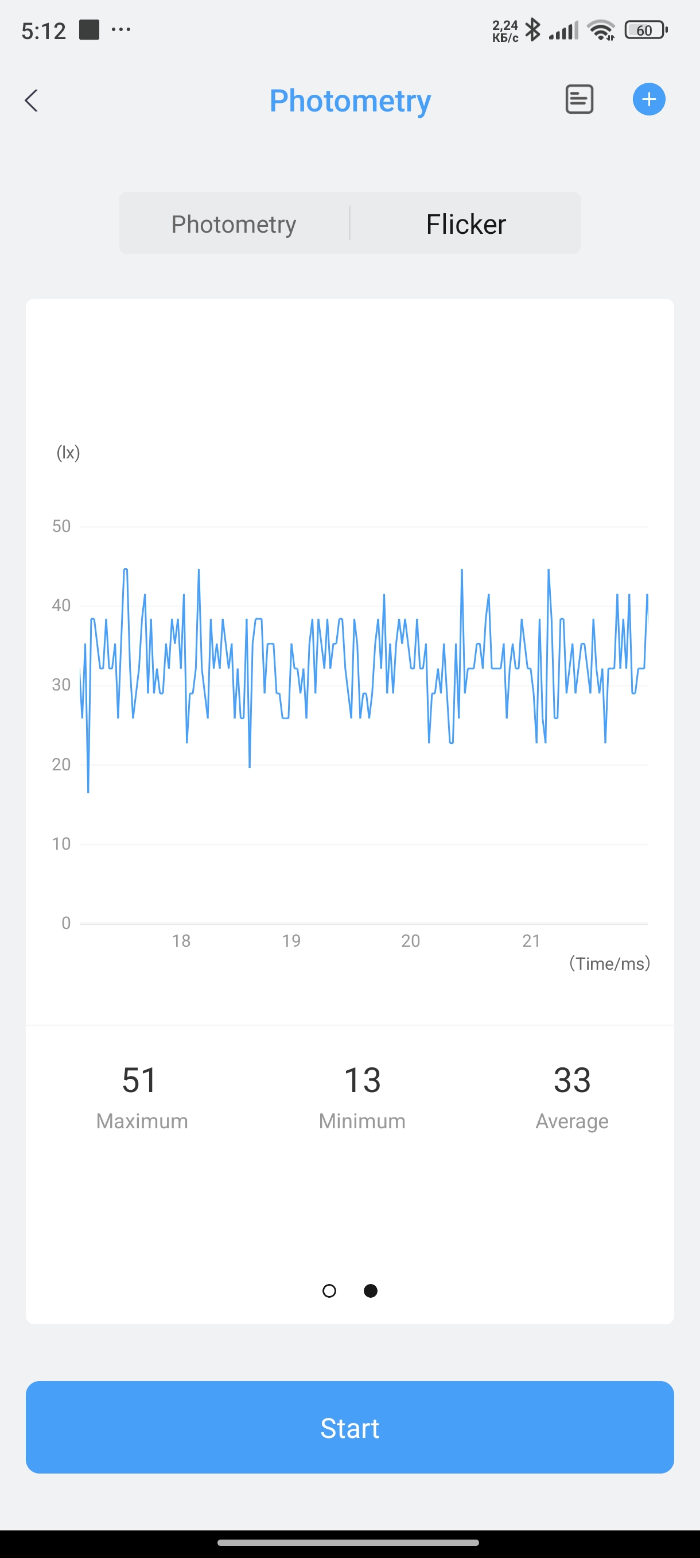Open the records list icon
The width and height of the screenshot is (700, 1558).
[x=578, y=99]
